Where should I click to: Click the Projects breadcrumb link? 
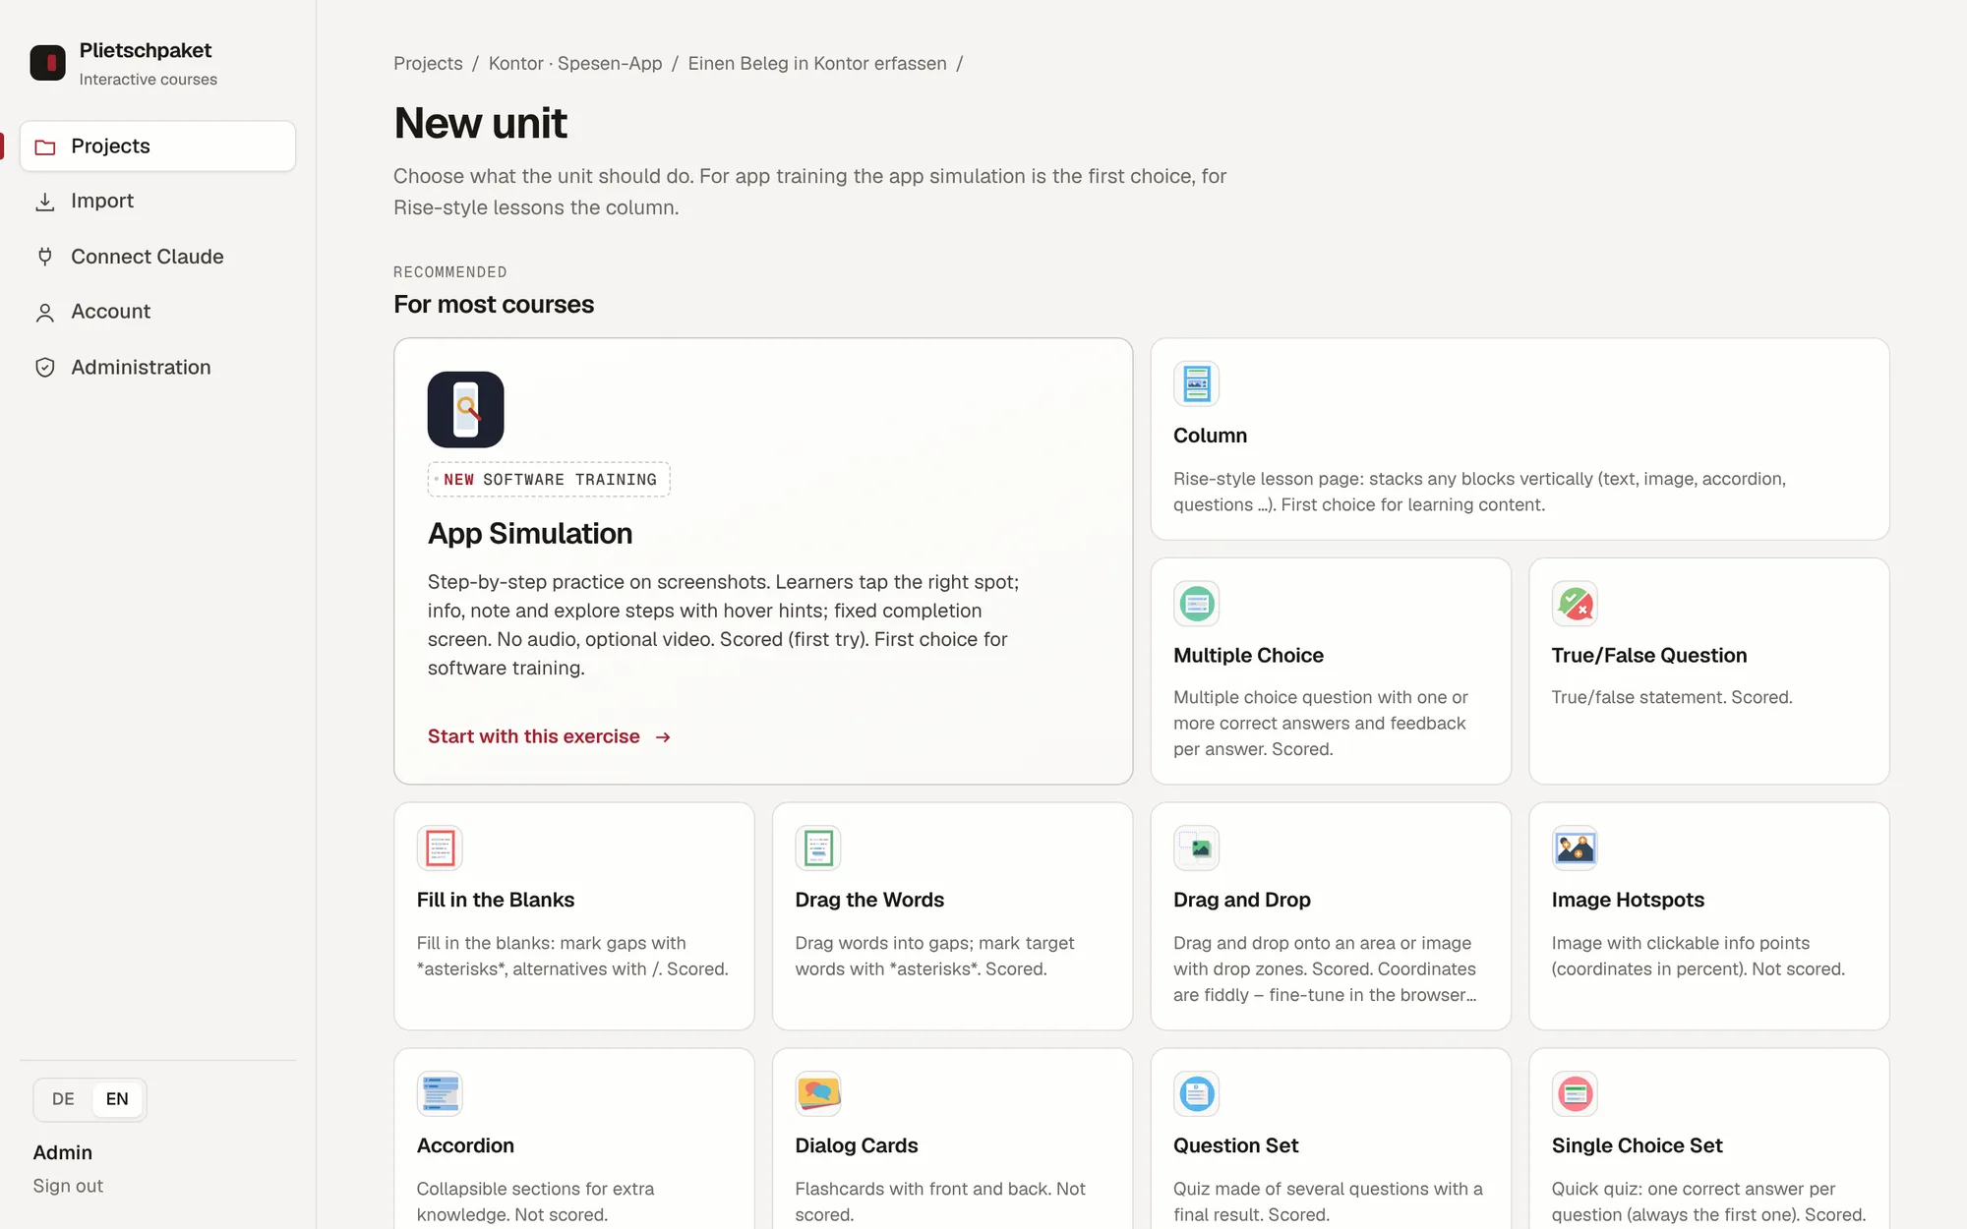[x=428, y=63]
